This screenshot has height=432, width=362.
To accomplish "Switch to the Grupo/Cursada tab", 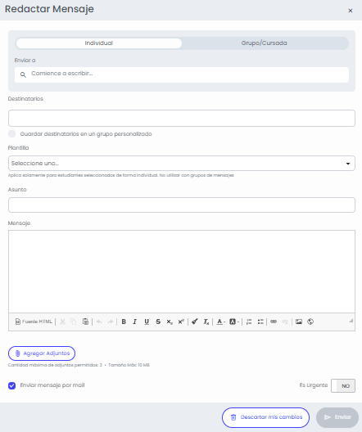I will pyautogui.click(x=265, y=43).
